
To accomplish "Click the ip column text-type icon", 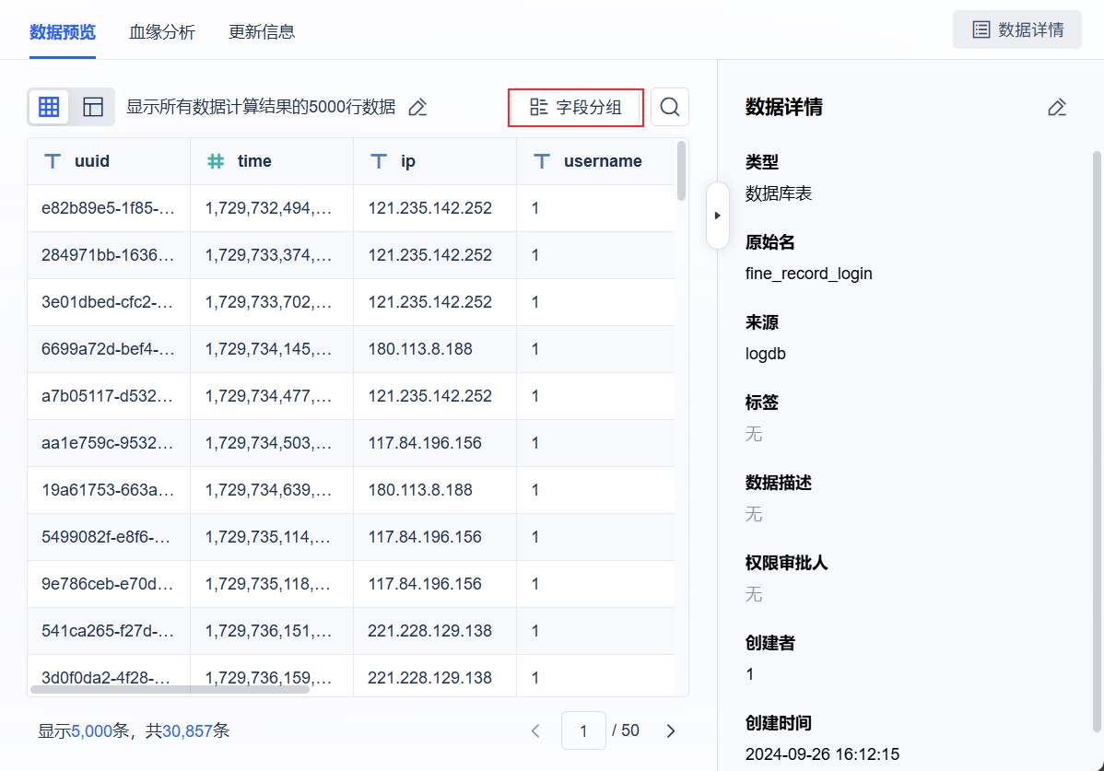I will 378,161.
